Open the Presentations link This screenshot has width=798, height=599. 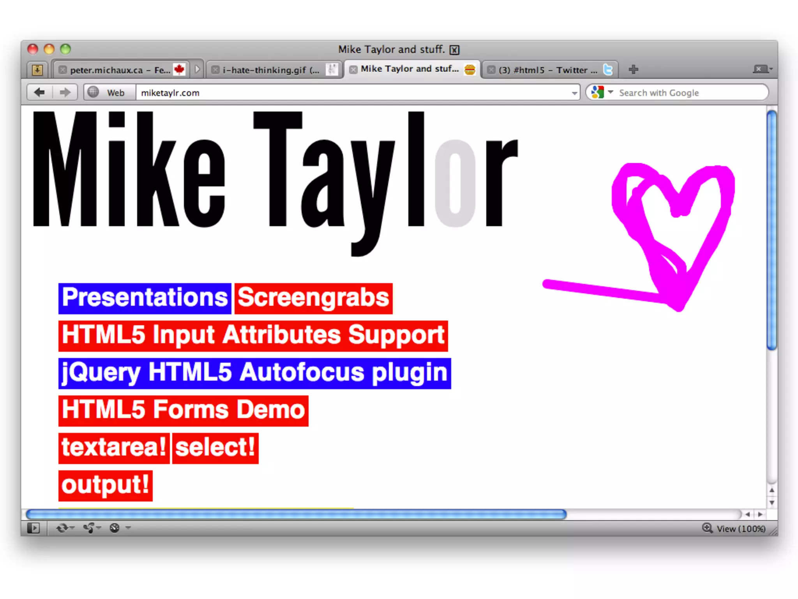(145, 298)
